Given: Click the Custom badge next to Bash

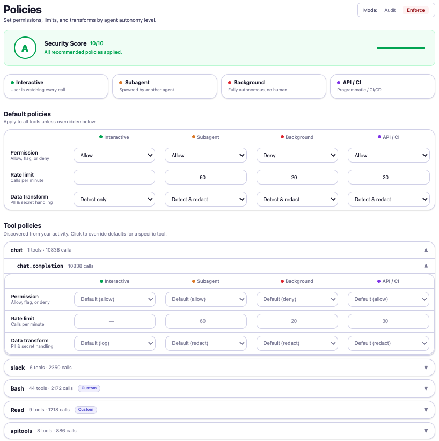Looking at the screenshot, I should point(89,388).
